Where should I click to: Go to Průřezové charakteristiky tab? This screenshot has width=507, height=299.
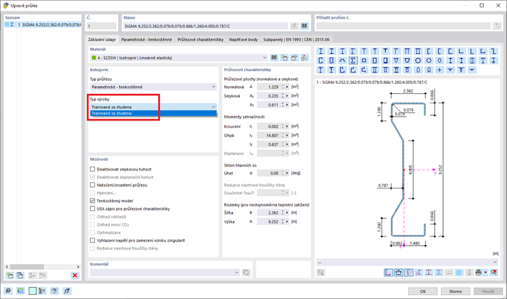(x=201, y=39)
